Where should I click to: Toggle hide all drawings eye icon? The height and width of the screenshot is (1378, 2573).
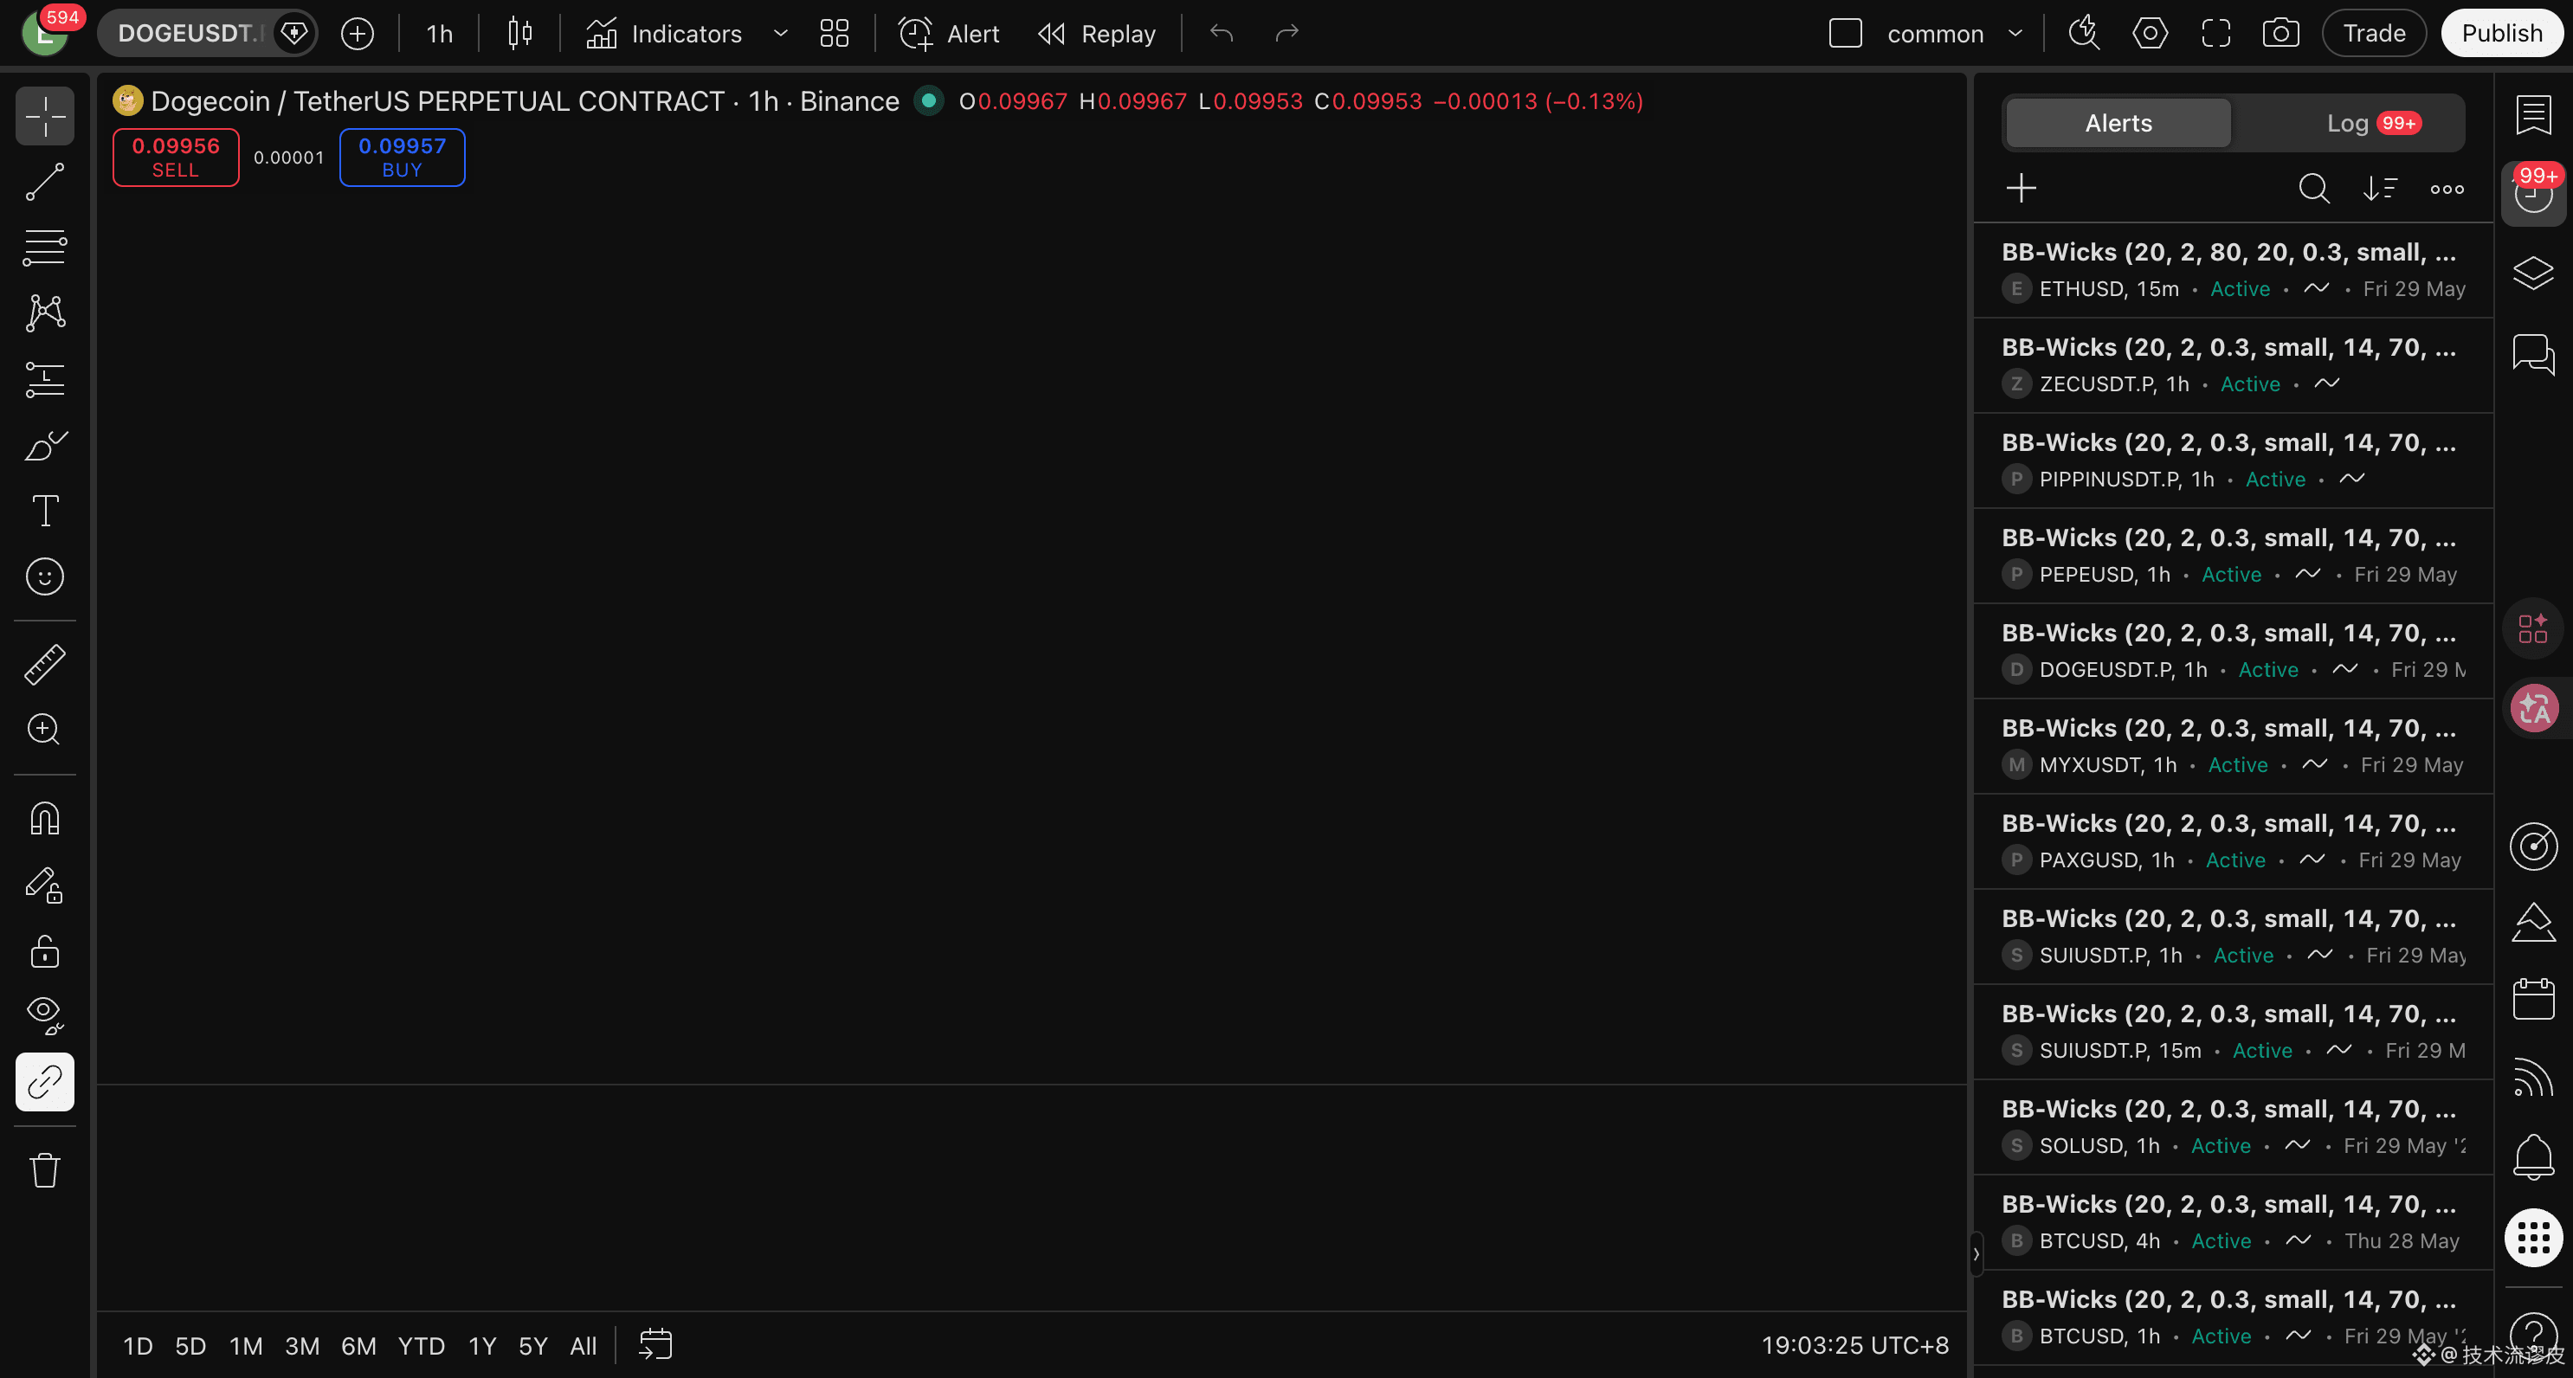45,1015
